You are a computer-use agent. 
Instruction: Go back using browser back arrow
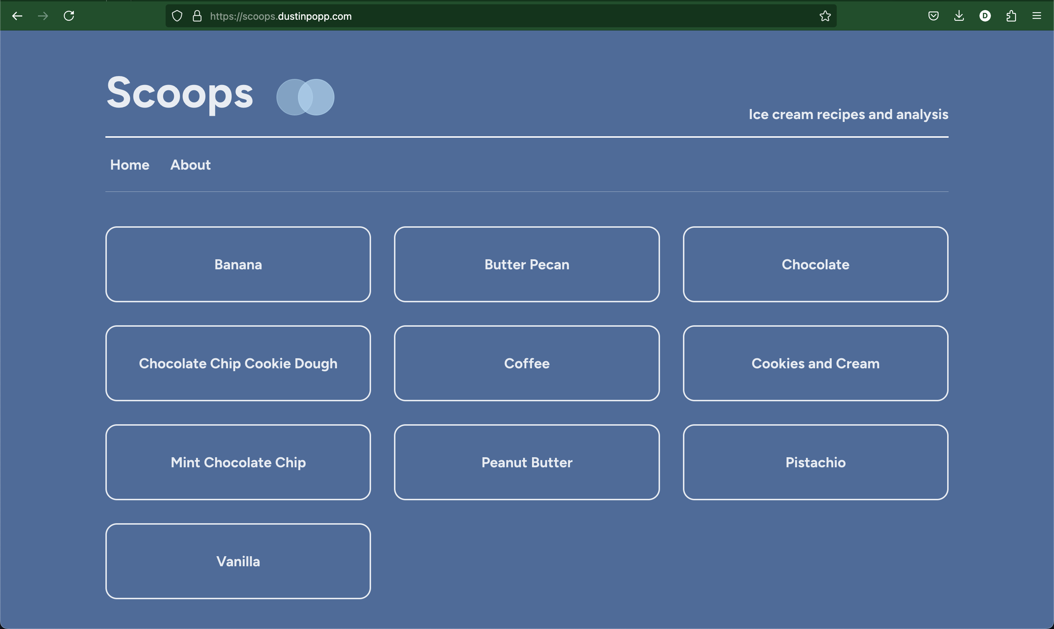[17, 16]
